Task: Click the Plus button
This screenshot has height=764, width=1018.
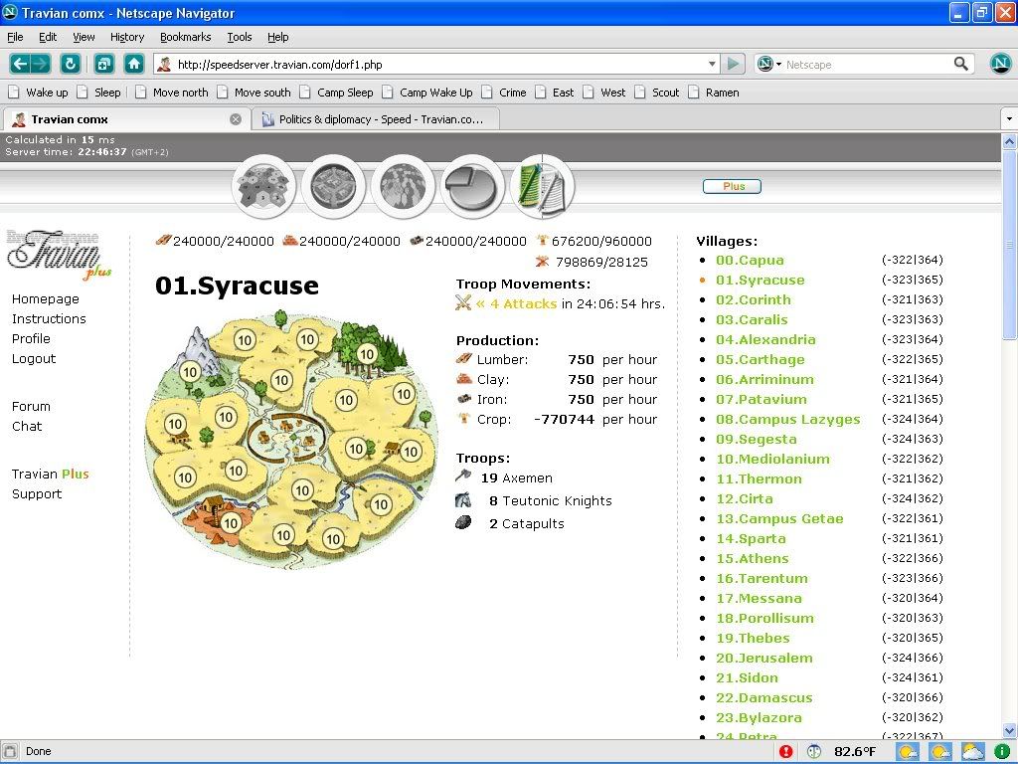Action: (x=732, y=186)
